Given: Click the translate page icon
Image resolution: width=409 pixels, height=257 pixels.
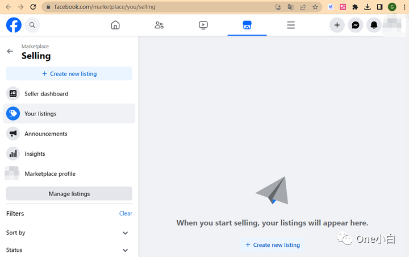Looking at the screenshot, I should tap(290, 7).
